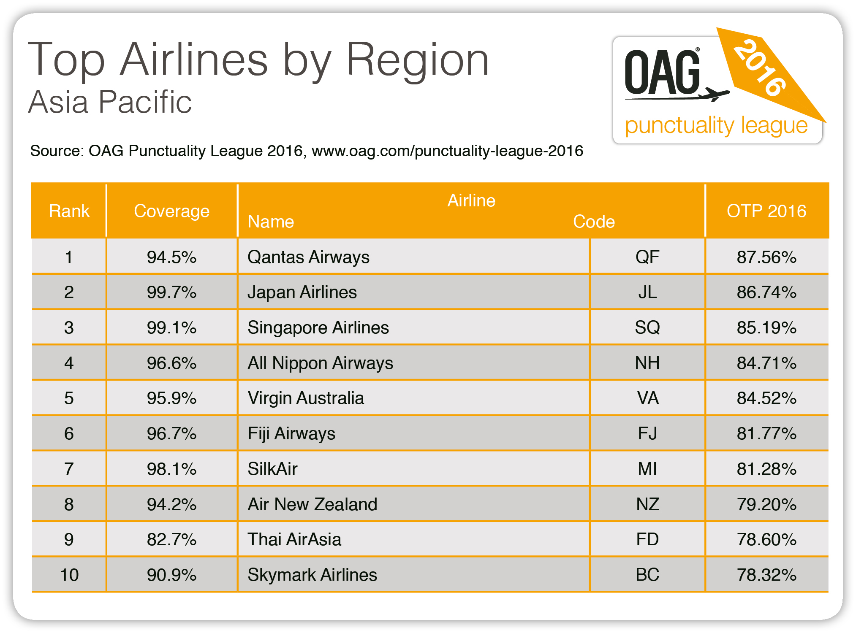Select Singapore Airlines in the table
The width and height of the screenshot is (856, 633).
point(318,327)
